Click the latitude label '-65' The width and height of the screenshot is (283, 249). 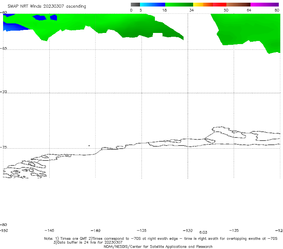(x=3, y=49)
